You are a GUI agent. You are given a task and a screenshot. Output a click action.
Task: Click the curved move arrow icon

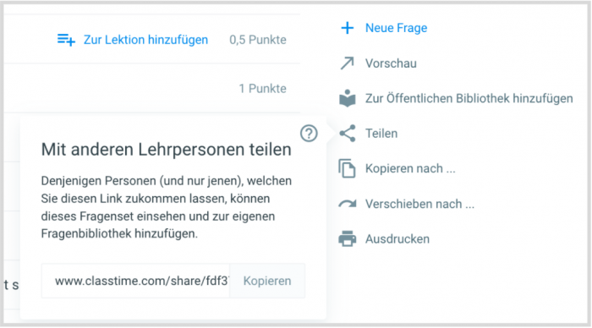tap(348, 204)
